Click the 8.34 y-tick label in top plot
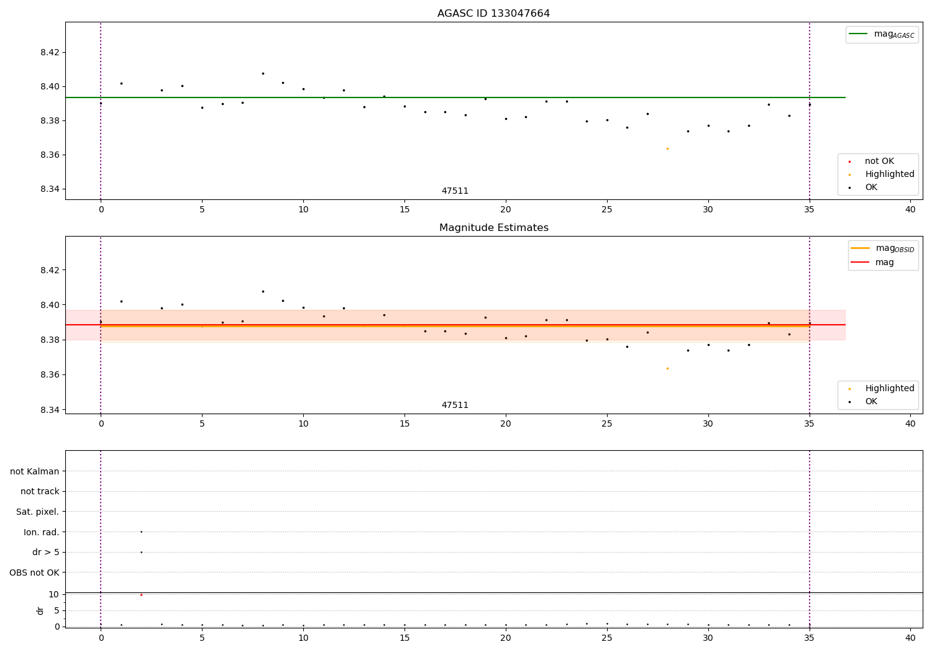Viewport: 932px width, 652px height. click(x=50, y=189)
